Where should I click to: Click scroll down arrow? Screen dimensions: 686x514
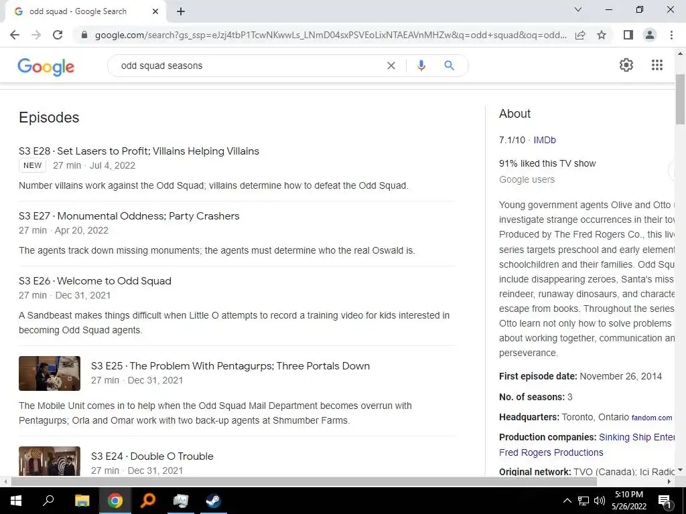680,470
